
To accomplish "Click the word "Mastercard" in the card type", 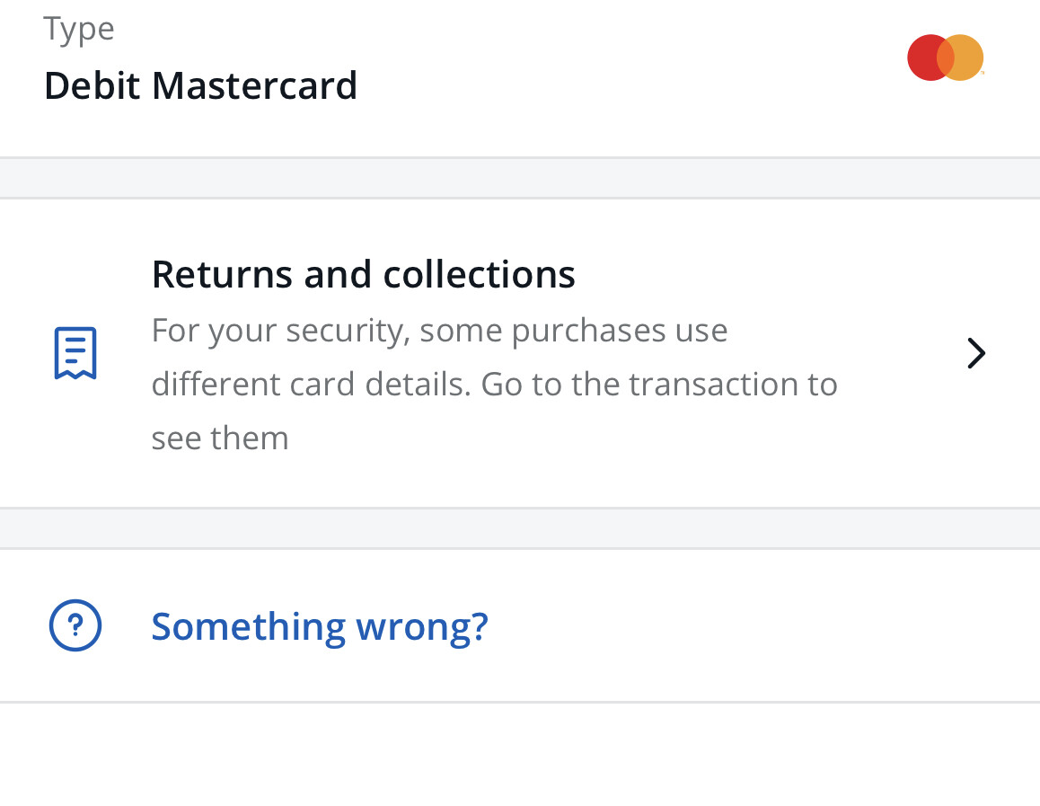I will (x=254, y=86).
